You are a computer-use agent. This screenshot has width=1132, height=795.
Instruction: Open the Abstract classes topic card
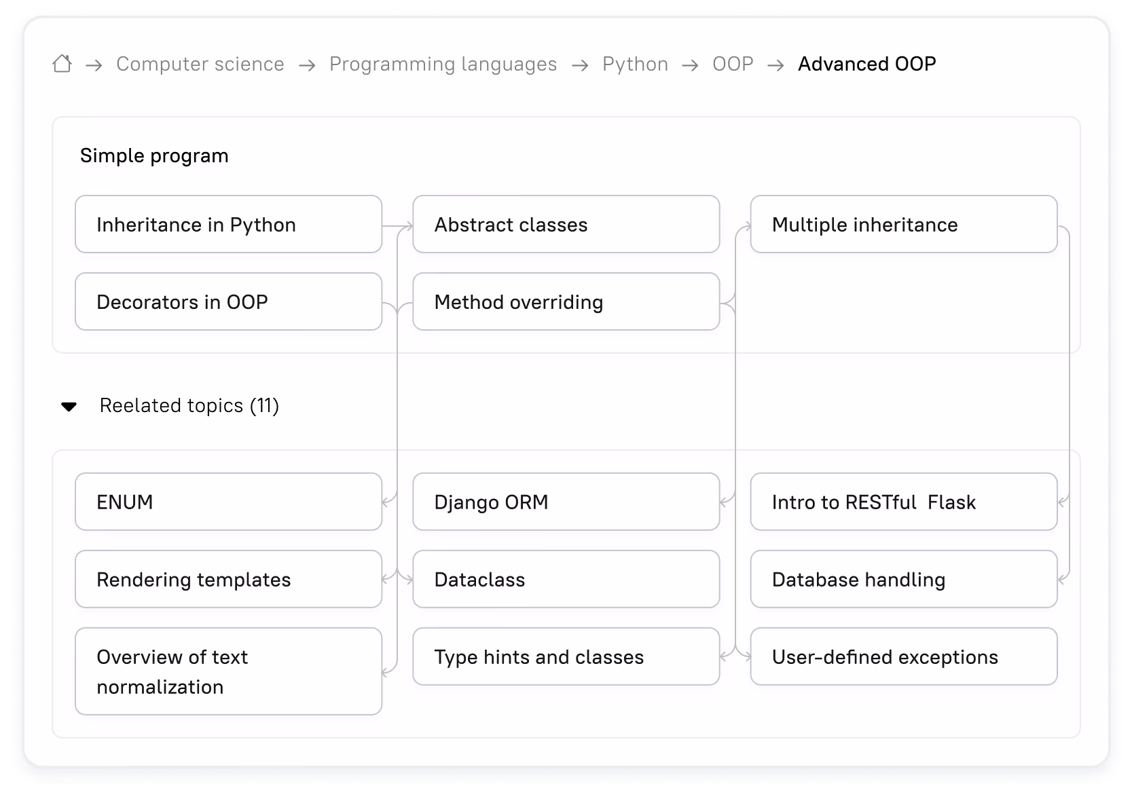tap(566, 224)
